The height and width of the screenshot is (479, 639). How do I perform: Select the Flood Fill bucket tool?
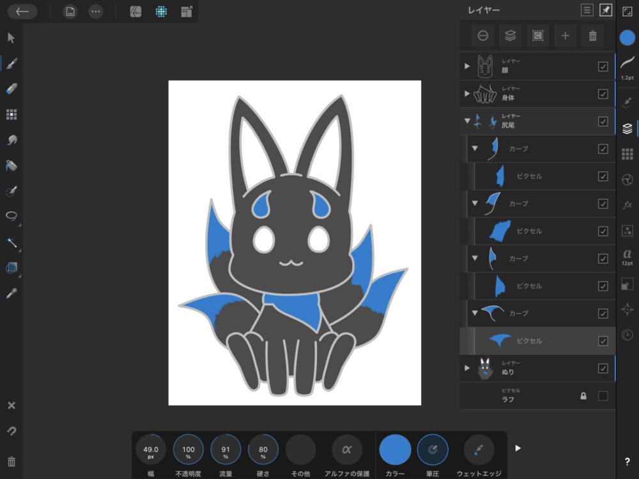point(12,166)
